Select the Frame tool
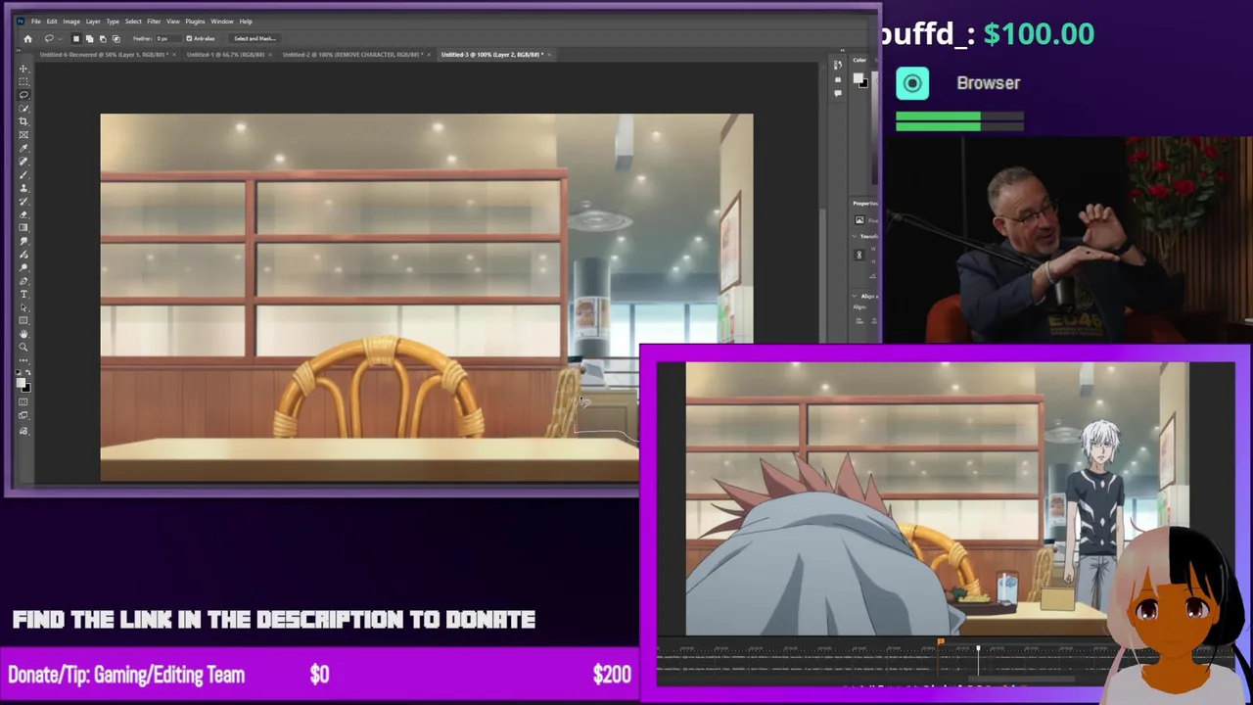 23,134
